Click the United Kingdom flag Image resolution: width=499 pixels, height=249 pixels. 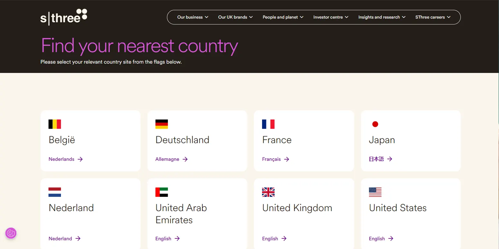268,192
